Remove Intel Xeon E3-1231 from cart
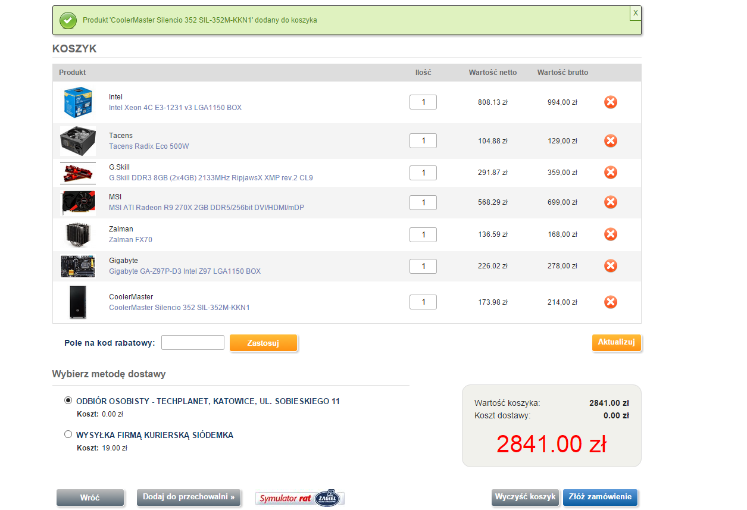Screen dimensions: 747x510 coord(611,102)
